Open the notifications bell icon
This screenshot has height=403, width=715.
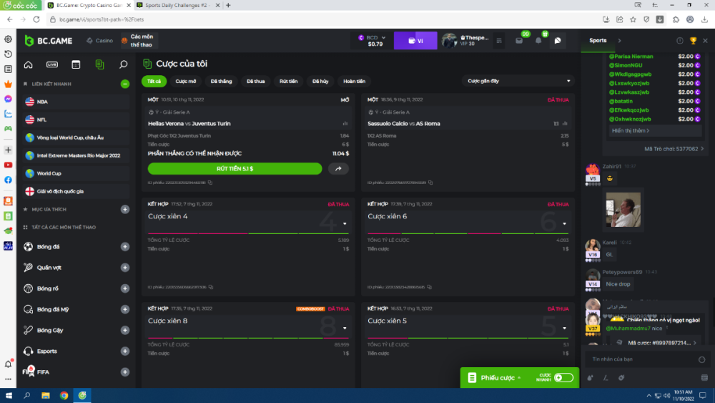pyautogui.click(x=538, y=41)
